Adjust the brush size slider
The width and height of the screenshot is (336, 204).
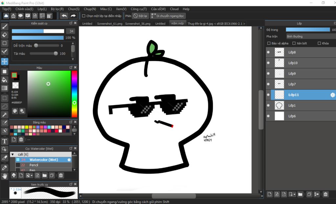tap(38, 31)
